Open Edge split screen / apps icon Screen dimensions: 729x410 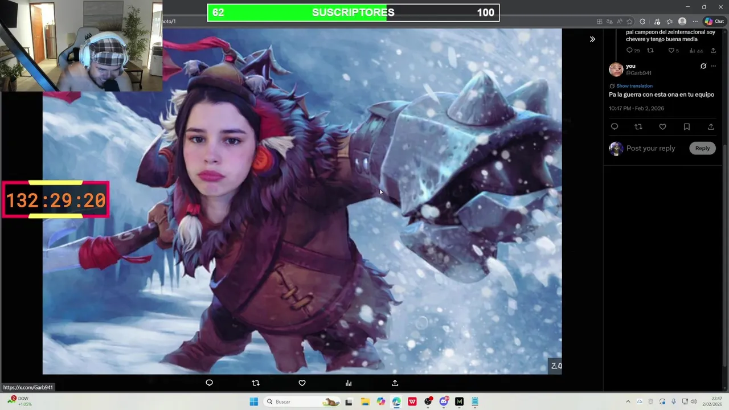pyautogui.click(x=600, y=22)
